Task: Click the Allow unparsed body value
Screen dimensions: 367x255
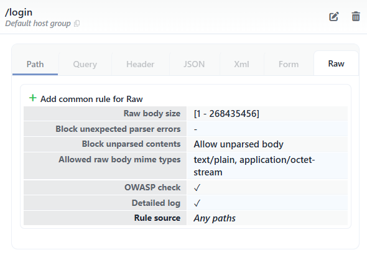Action: [x=238, y=144]
